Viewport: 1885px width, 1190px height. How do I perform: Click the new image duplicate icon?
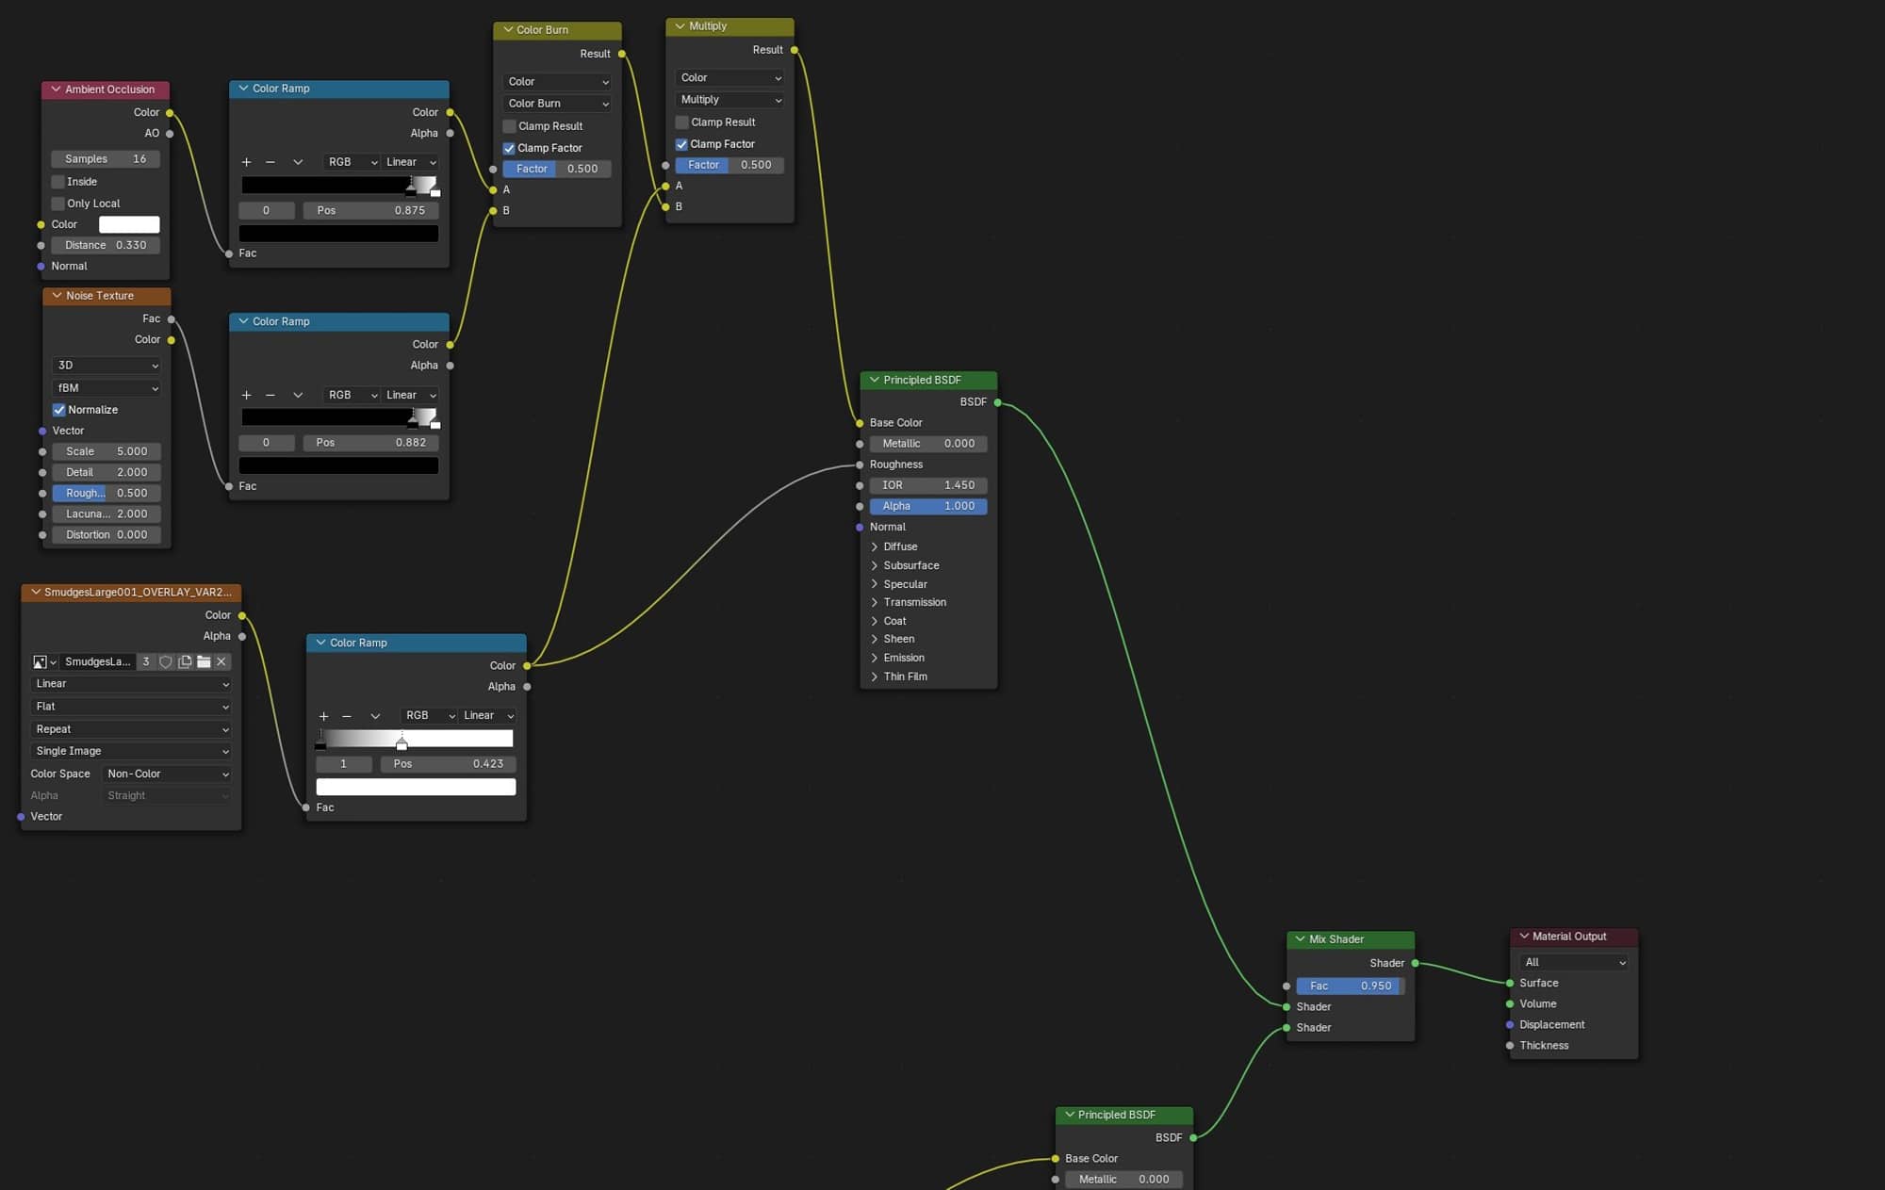point(185,662)
